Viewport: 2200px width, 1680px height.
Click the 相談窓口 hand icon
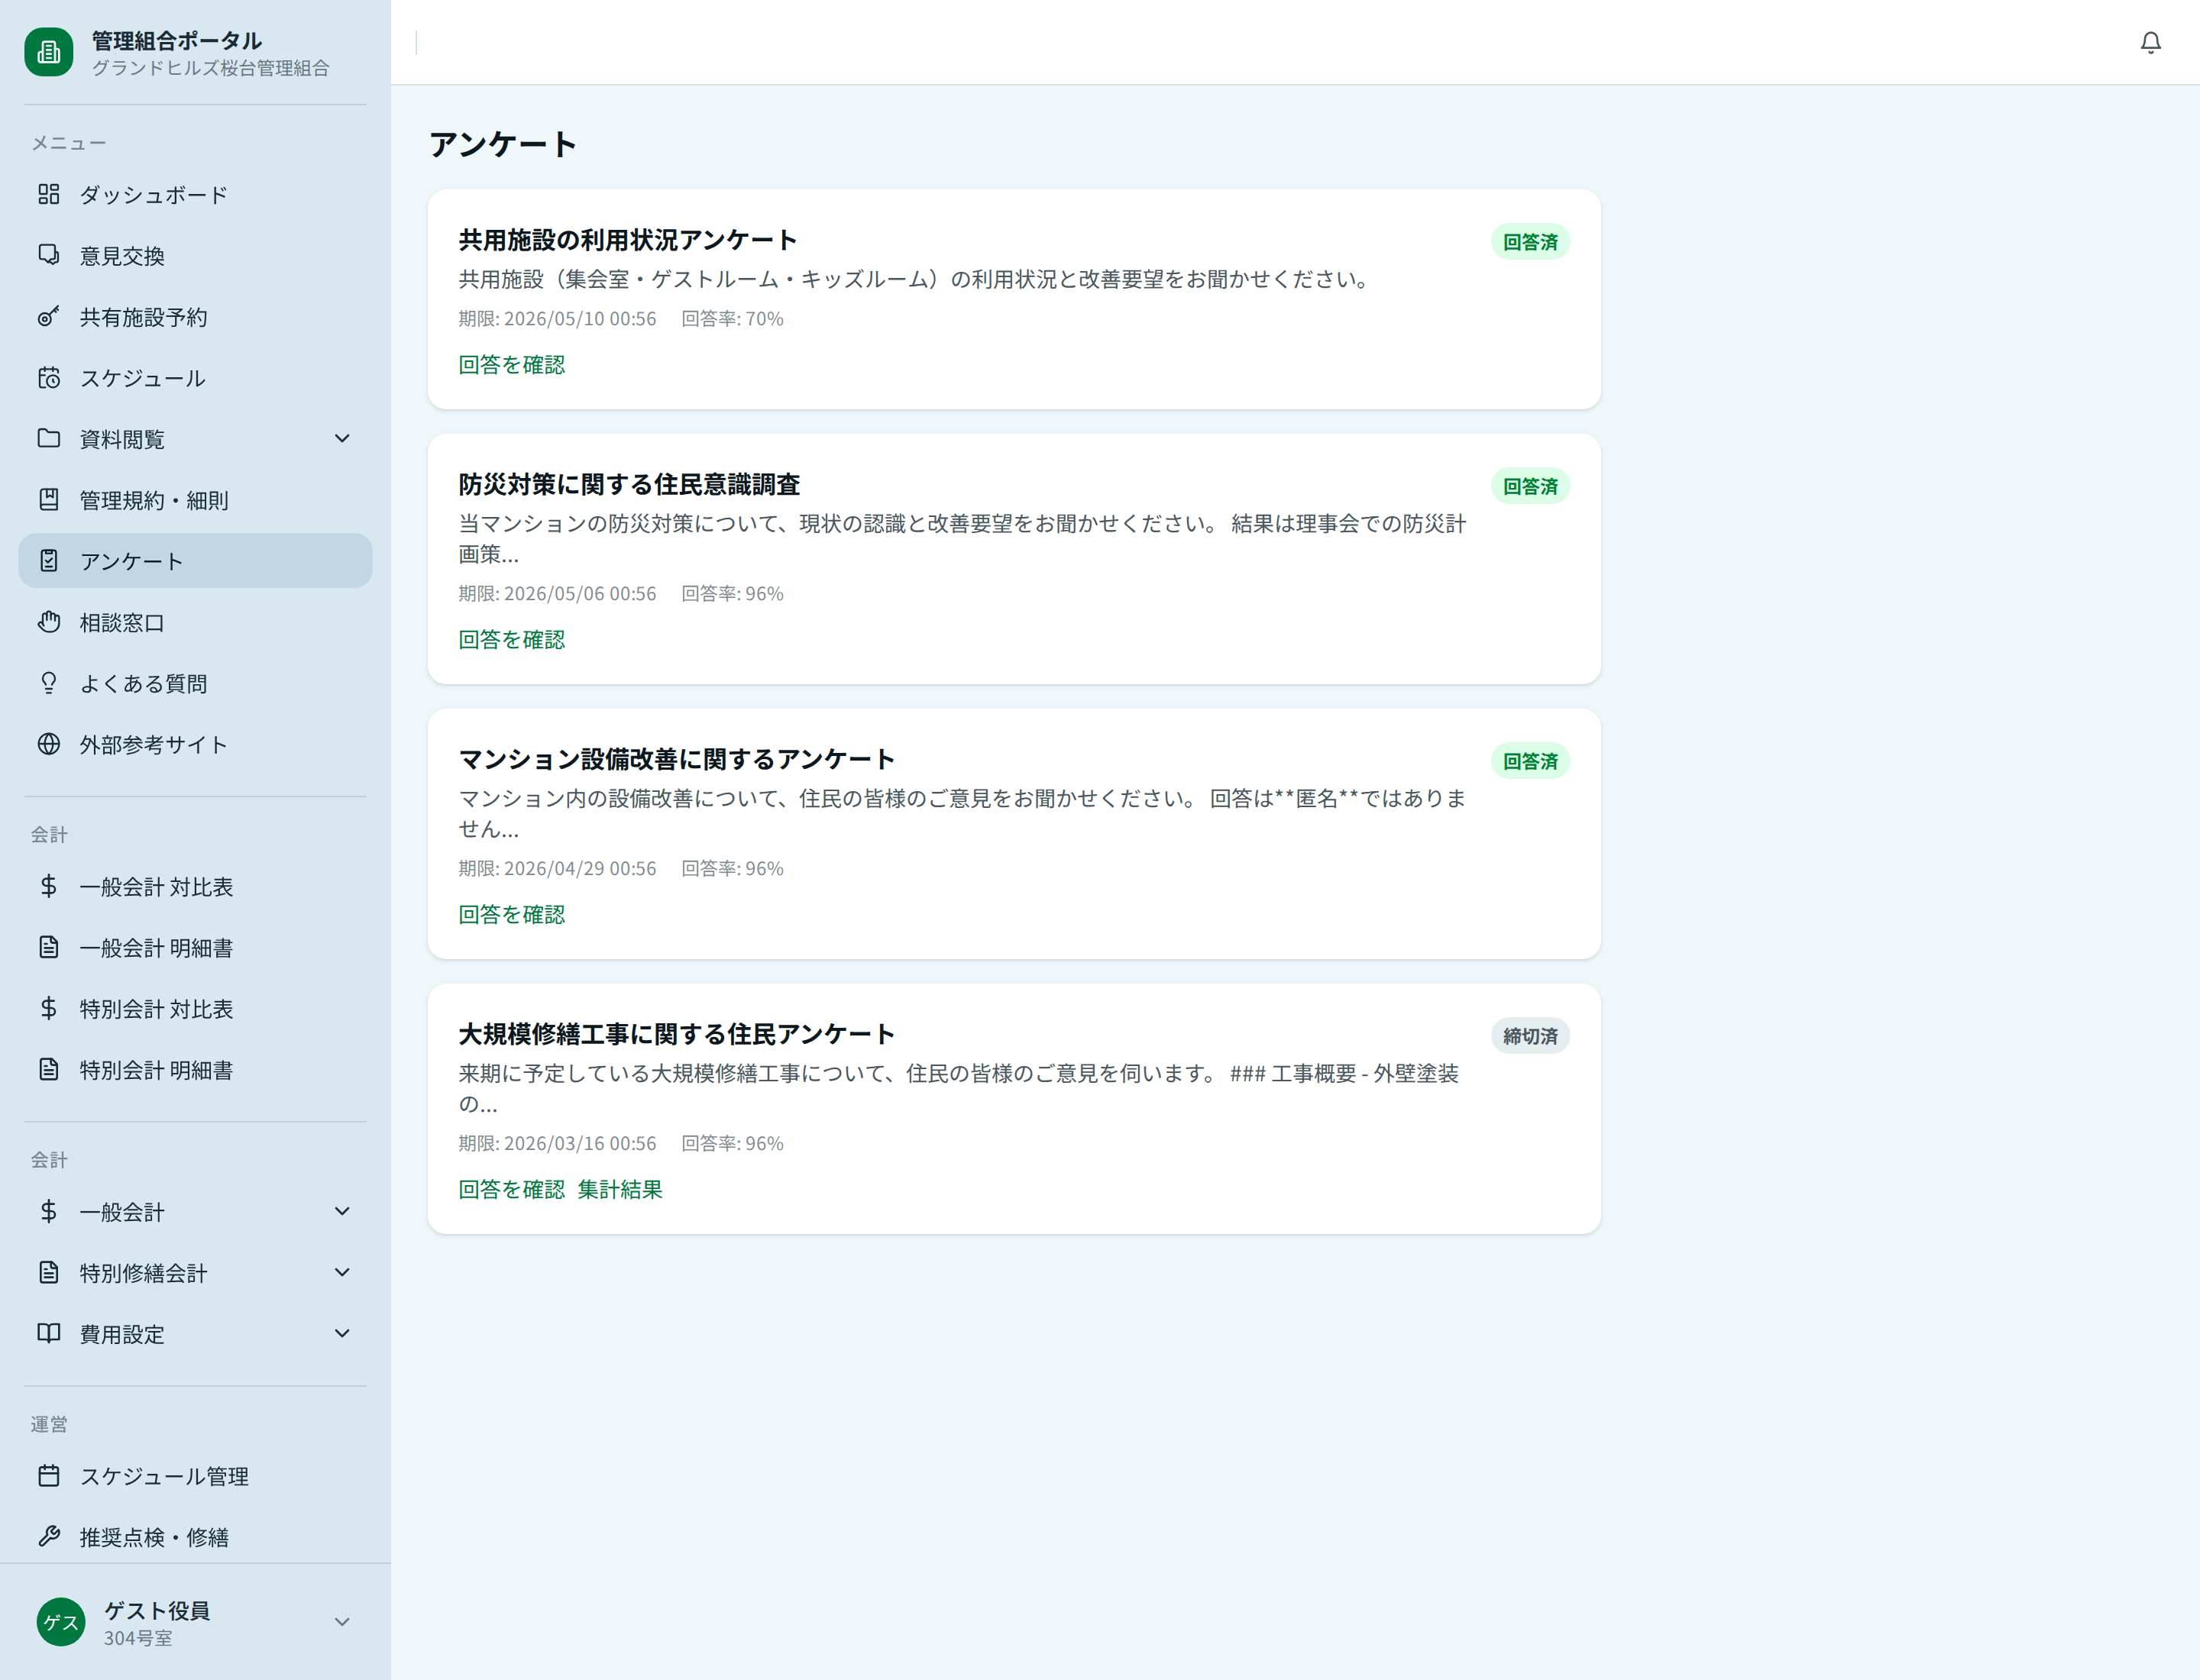point(49,621)
